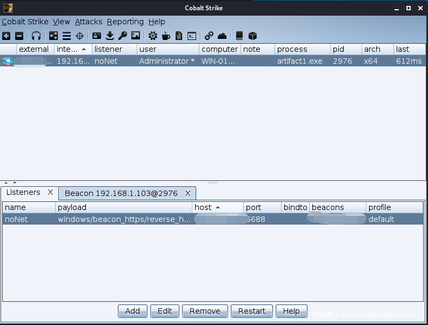Screen dimensions: 428x325
Task: Click the Edit listener button
Action: point(165,311)
